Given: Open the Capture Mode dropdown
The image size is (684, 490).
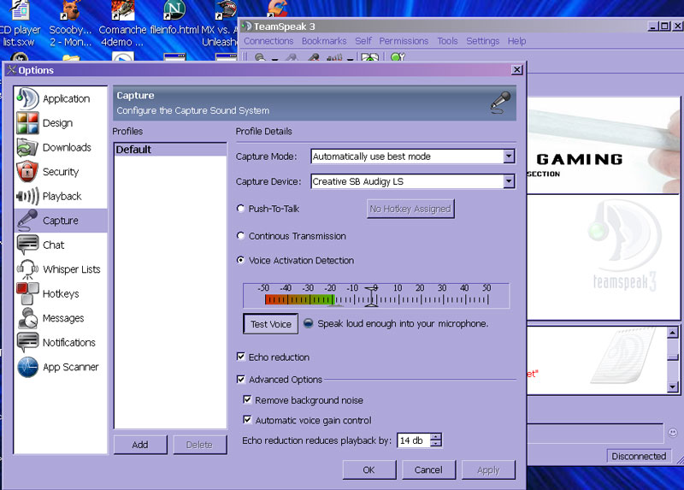Looking at the screenshot, I should coord(509,156).
